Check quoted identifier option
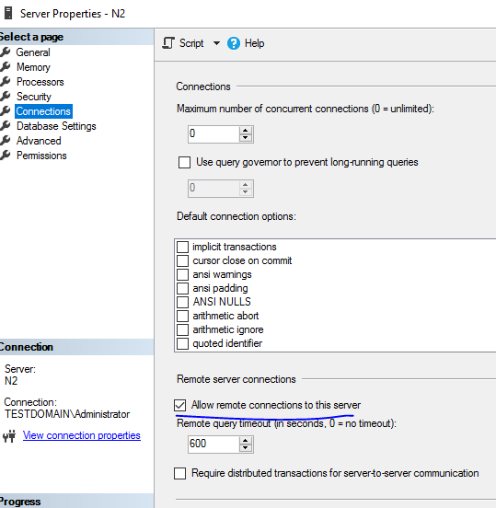This screenshot has width=496, height=508. tap(182, 343)
